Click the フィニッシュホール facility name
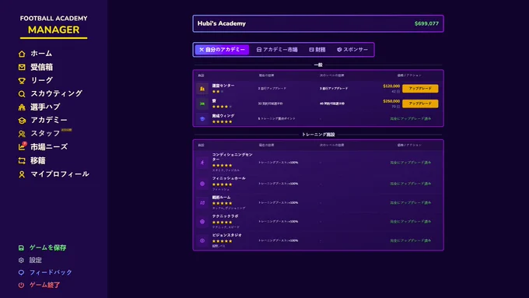 (229, 178)
